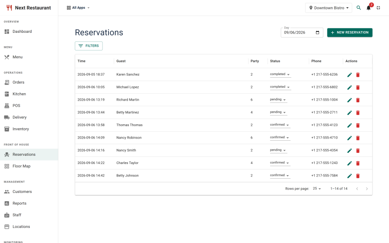Edit Thomas Thomas's reservation
Image resolution: width=389 pixels, height=243 pixels.
tap(350, 125)
